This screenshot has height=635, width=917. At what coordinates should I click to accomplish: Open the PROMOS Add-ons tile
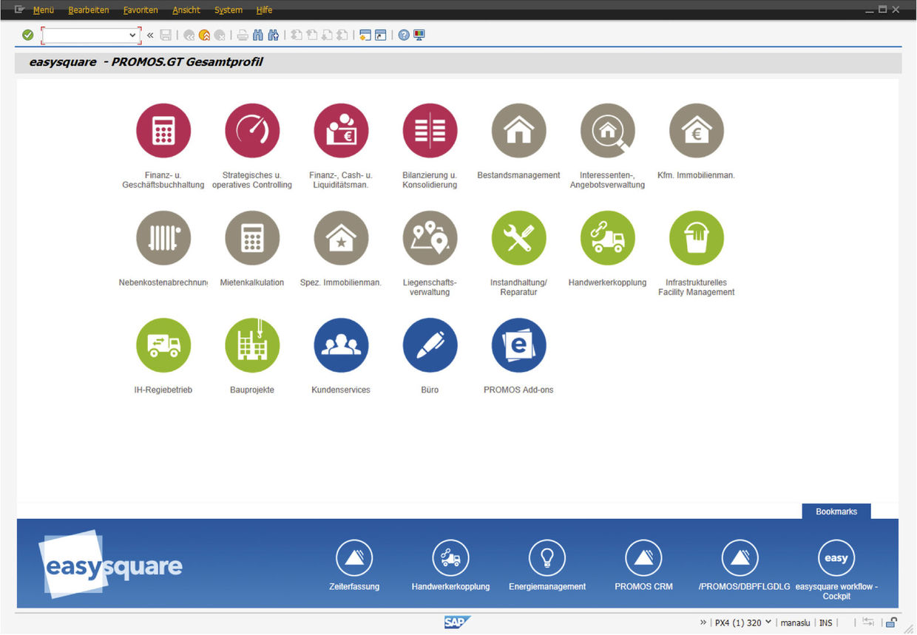pyautogui.click(x=518, y=344)
